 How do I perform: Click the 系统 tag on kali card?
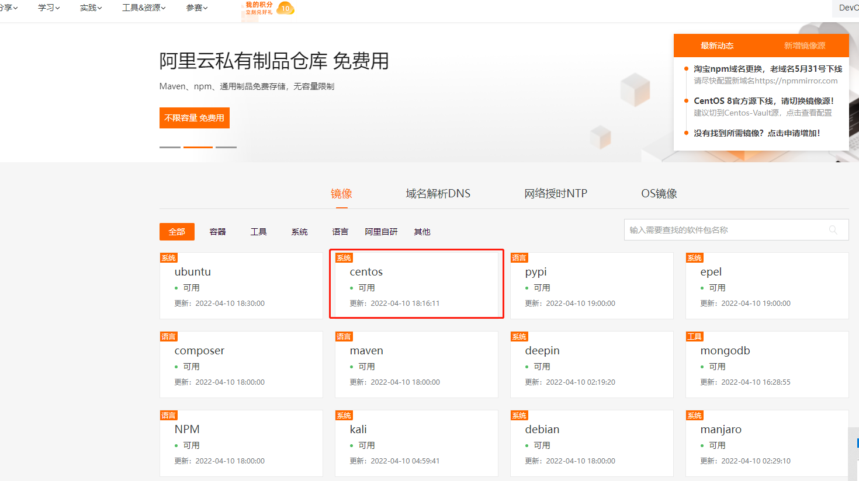(x=344, y=416)
